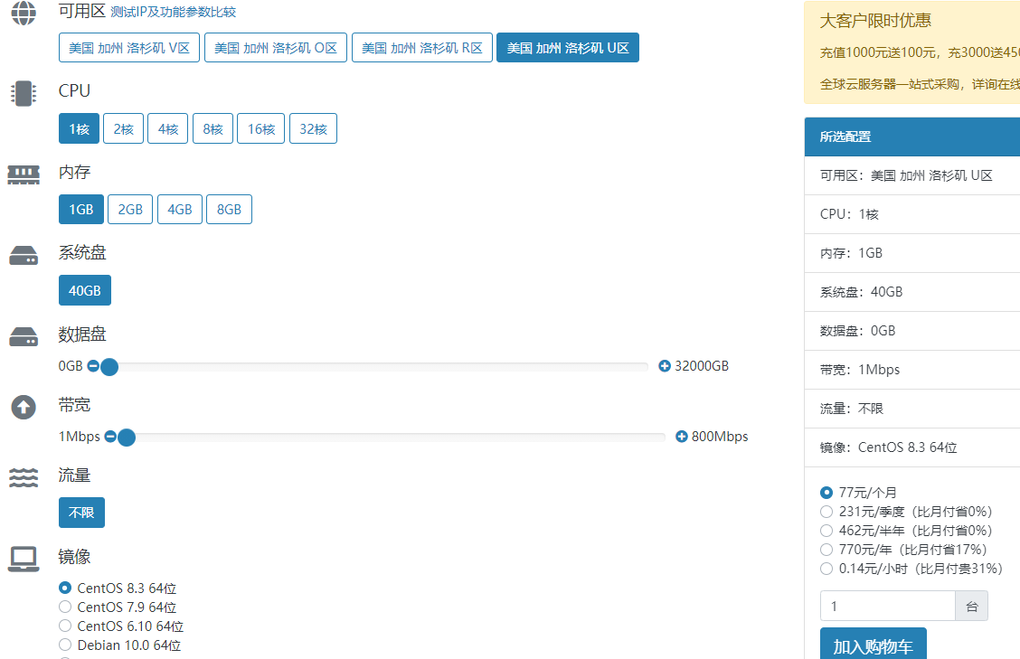
Task: Click the CPU chip icon
Action: pos(24,93)
